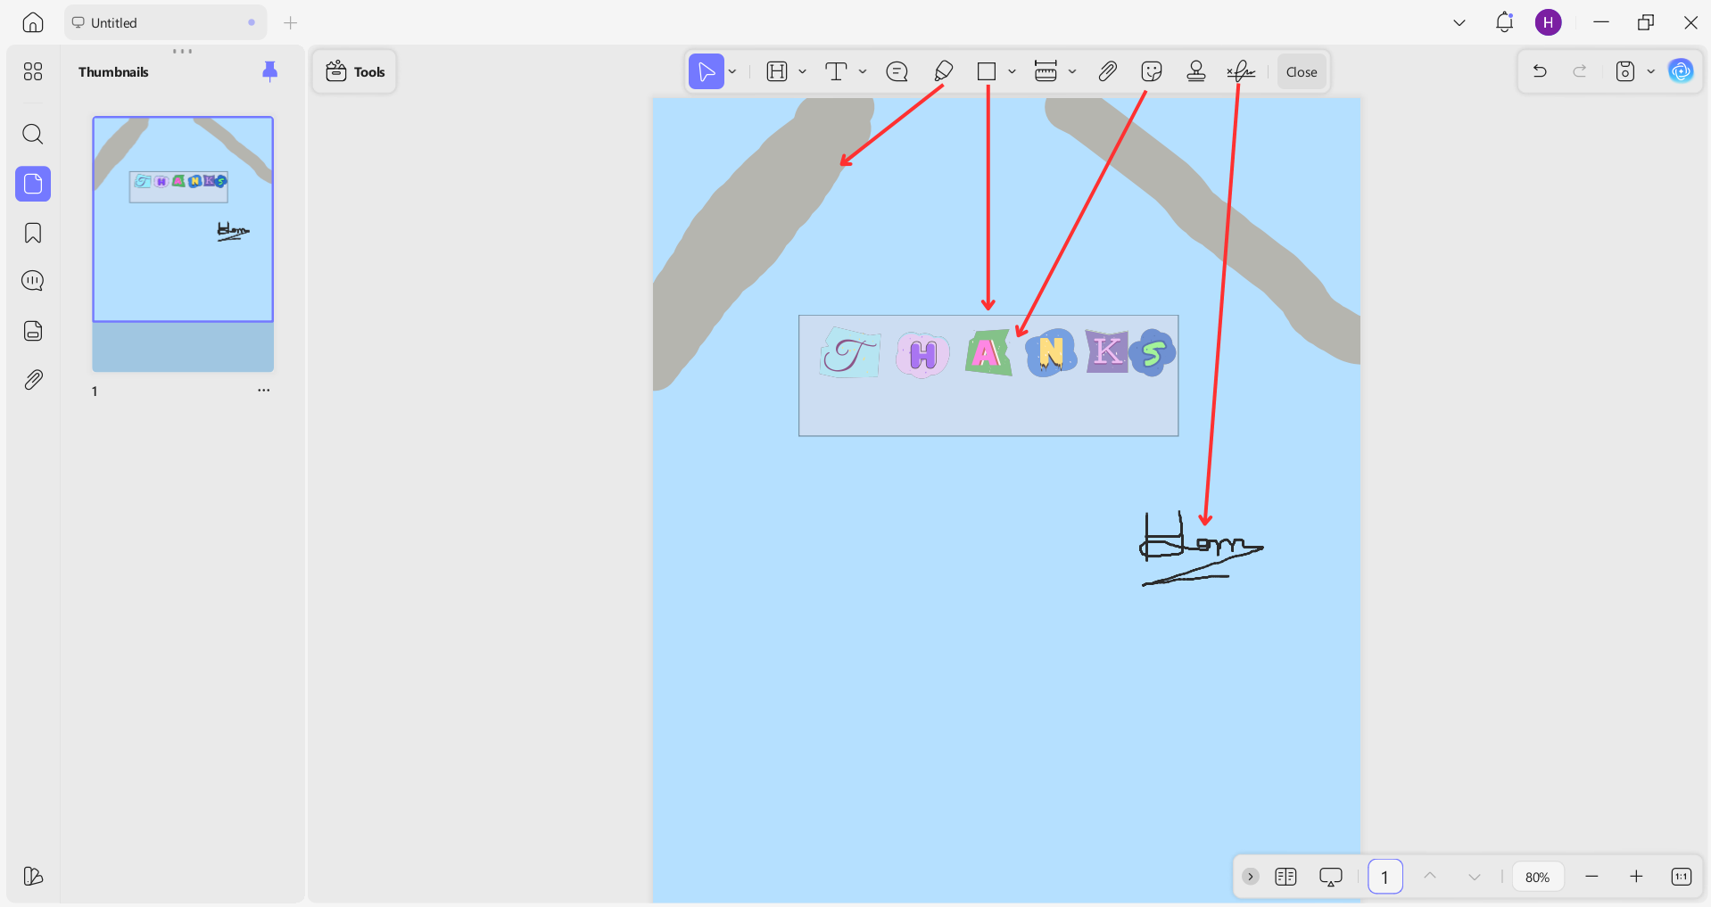Open the Tools menu
The image size is (1711, 907).
[x=355, y=71]
